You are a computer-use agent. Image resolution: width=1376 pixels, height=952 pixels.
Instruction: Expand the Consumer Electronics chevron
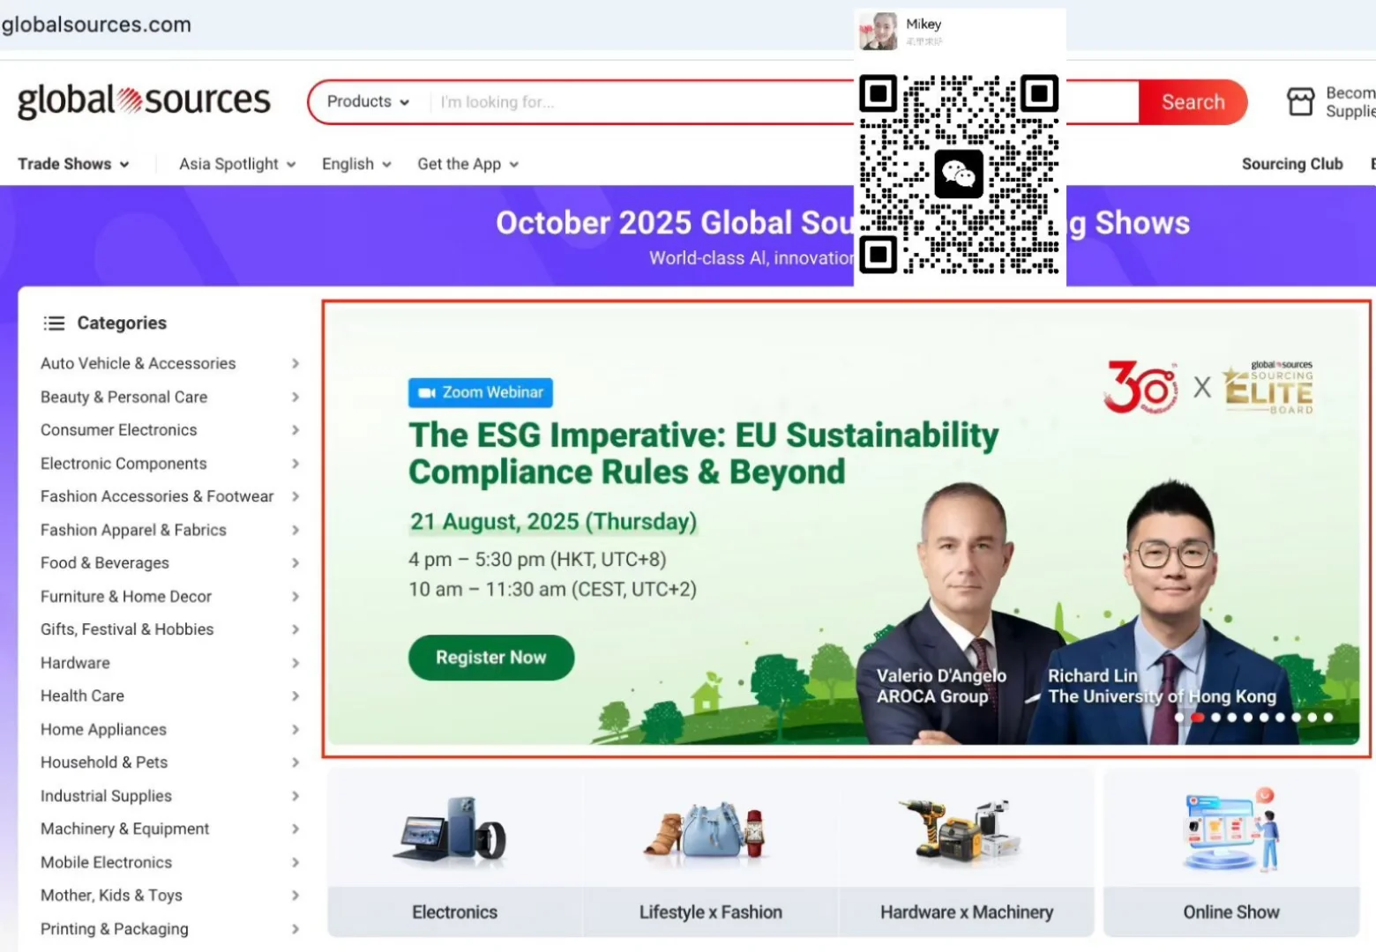[x=295, y=430]
